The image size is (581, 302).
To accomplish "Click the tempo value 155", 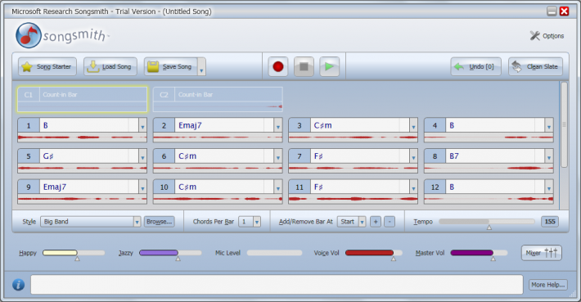I will [x=550, y=222].
